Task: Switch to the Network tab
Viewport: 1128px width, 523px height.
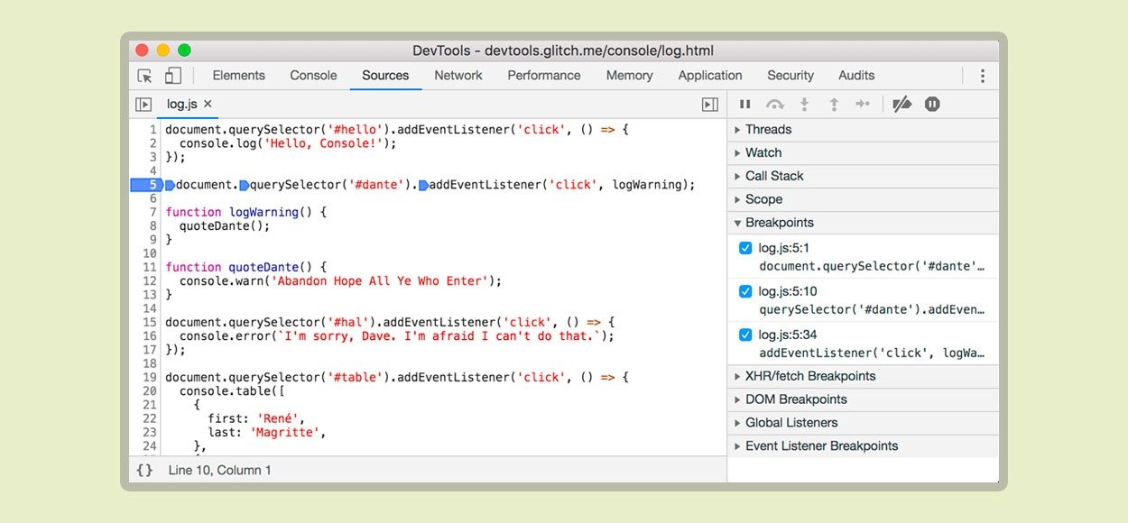Action: [x=458, y=76]
